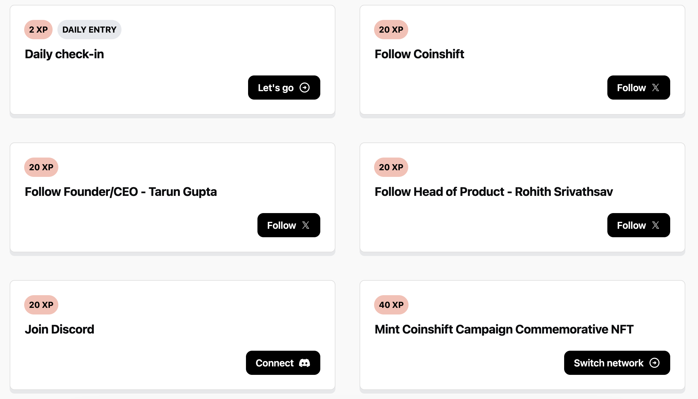Click the 20 XP badge on Join Discord
Image resolution: width=698 pixels, height=399 pixels.
point(41,305)
